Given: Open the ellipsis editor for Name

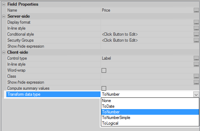Looking at the screenshot, I should tap(196, 10).
